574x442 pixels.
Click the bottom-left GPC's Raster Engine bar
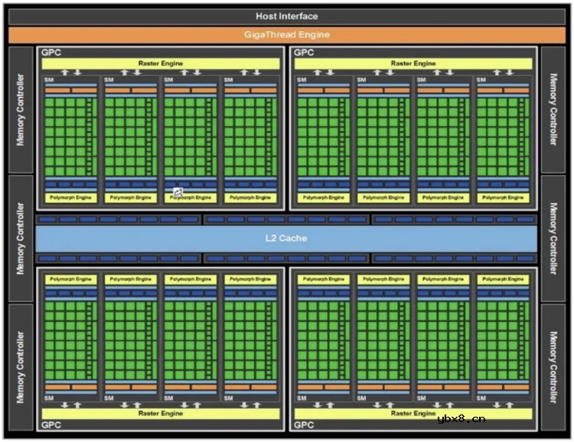coord(161,413)
